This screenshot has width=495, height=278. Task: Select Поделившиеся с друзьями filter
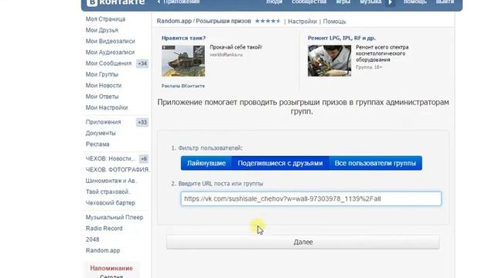280,163
